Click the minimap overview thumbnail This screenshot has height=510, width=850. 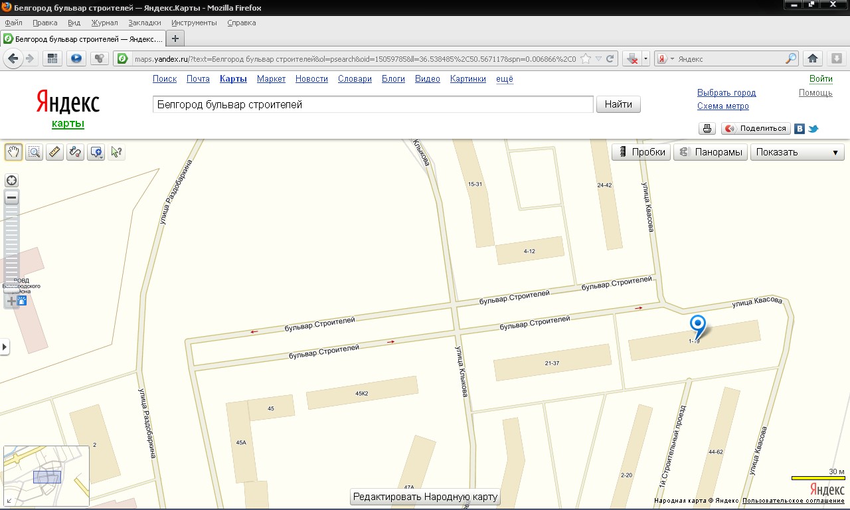click(x=46, y=476)
